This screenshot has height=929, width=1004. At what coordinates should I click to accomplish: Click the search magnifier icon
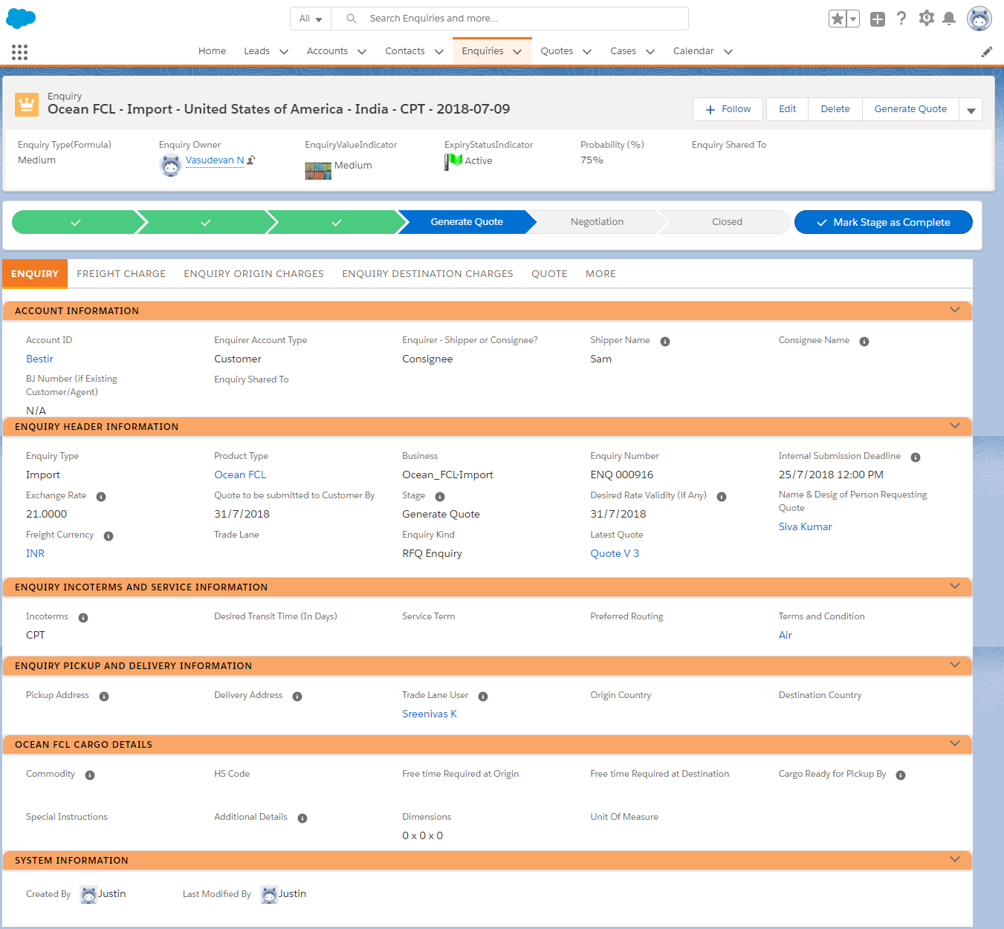tap(352, 19)
